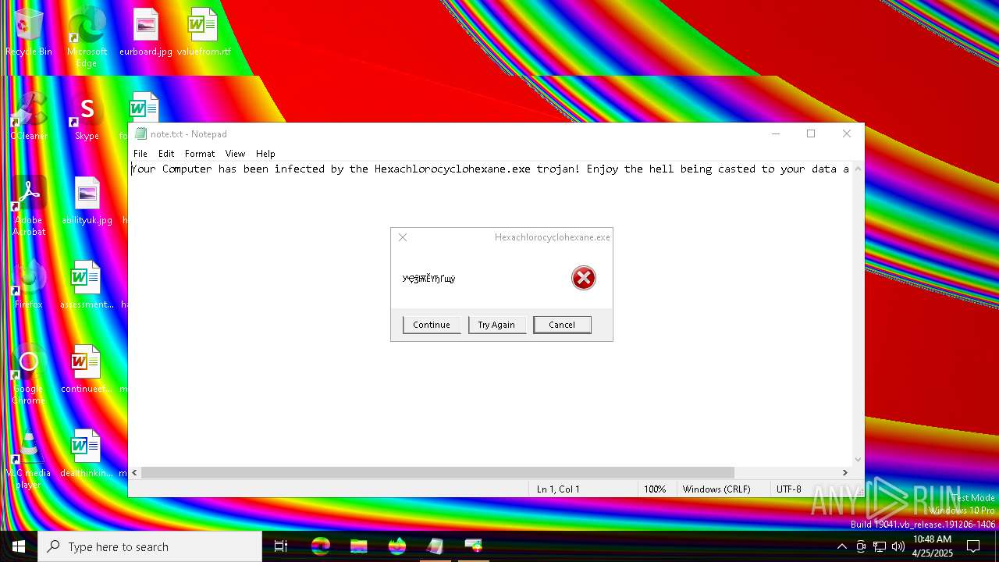The image size is (999, 562).
Task: Open the notification center
Action: pyautogui.click(x=973, y=546)
